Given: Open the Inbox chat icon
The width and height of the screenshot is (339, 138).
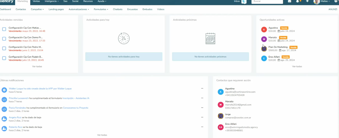Looking at the screenshot, I should [x=244, y=1].
